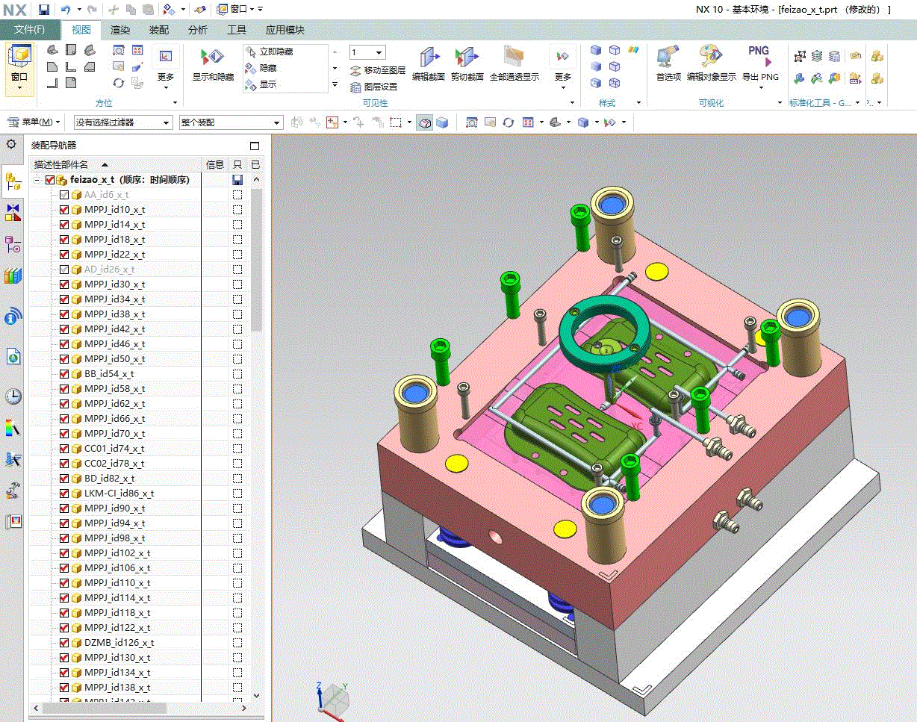Image resolution: width=917 pixels, height=722 pixels.
Task: Open the Web Browser globe sidebar icon
Action: click(x=13, y=358)
